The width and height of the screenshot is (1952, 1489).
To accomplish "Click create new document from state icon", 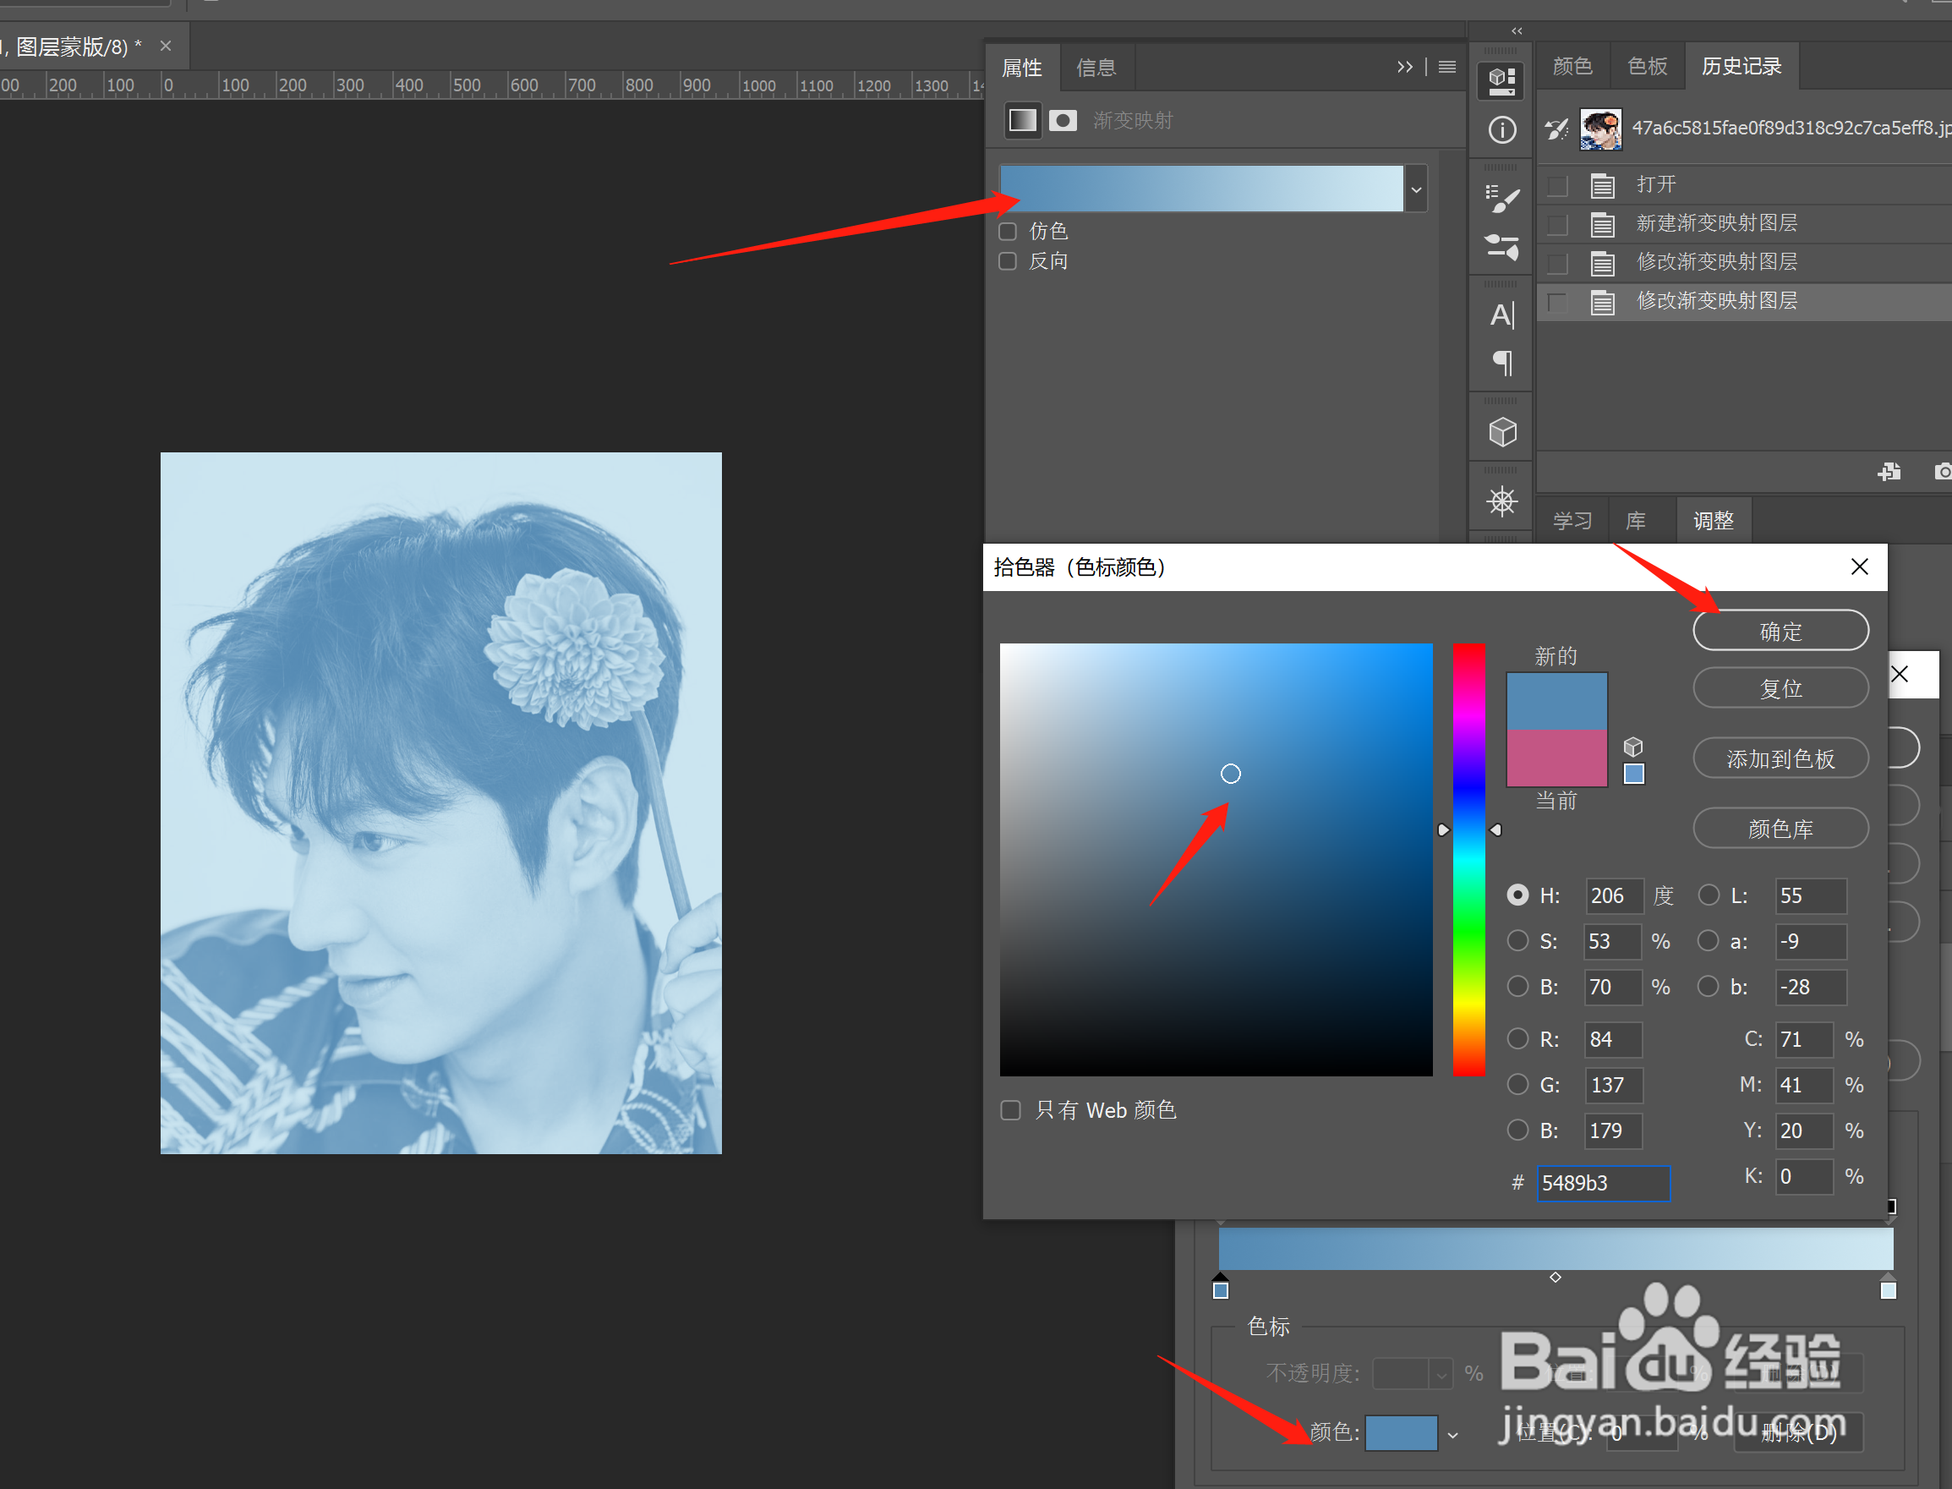I will click(x=1889, y=472).
